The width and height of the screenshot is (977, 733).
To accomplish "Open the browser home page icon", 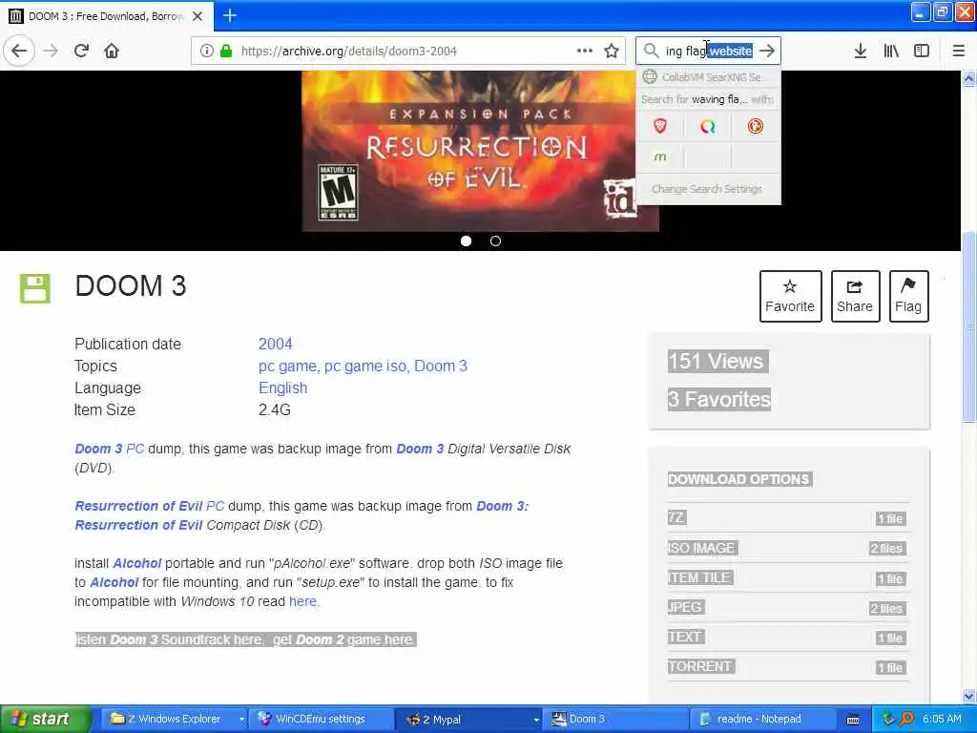I will pos(112,51).
